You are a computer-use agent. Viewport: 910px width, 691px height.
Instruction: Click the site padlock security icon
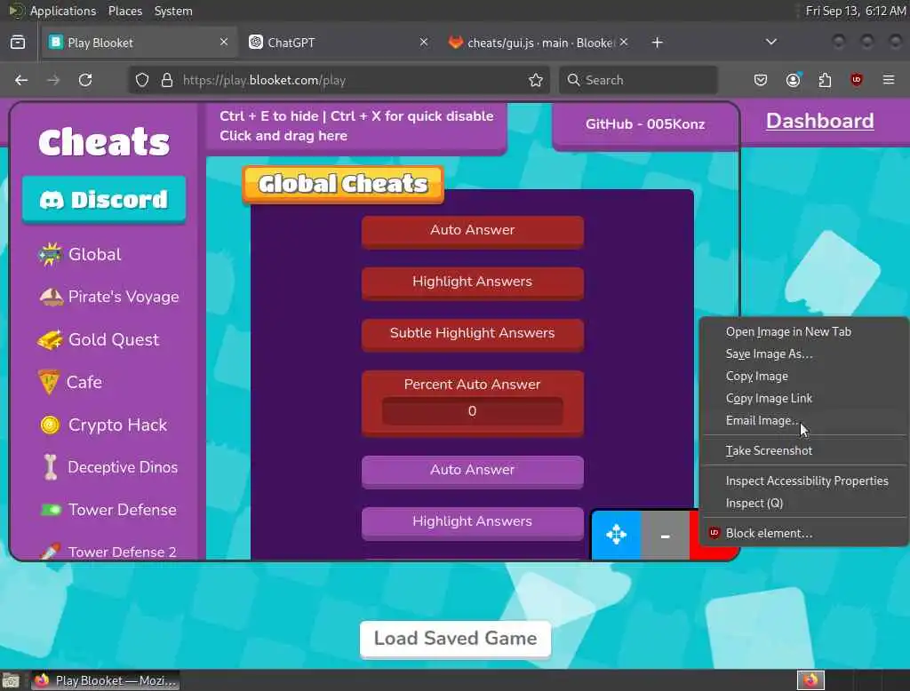click(167, 80)
